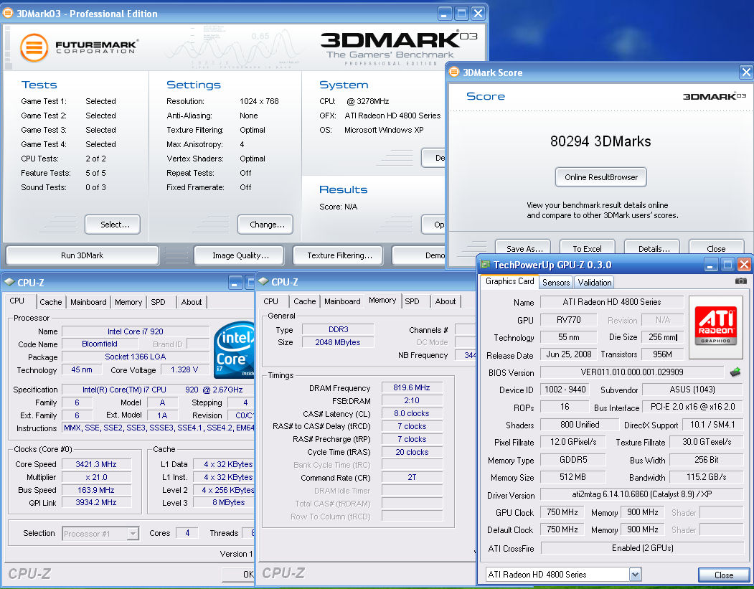Click the Intel Core i7 logo in CPU-Z
This screenshot has width=754, height=589.
[x=234, y=349]
